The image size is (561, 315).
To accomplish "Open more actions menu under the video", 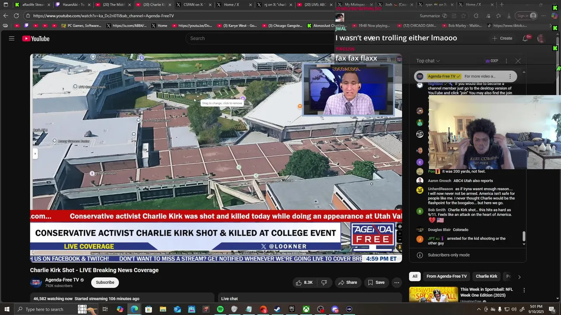I will 397,283.
